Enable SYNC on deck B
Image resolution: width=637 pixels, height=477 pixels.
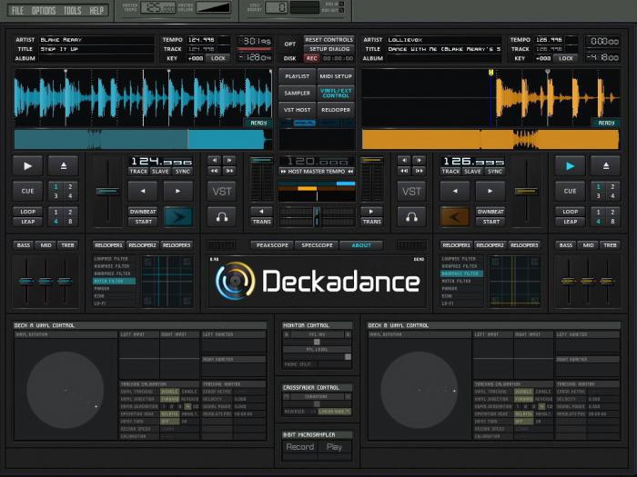point(494,171)
